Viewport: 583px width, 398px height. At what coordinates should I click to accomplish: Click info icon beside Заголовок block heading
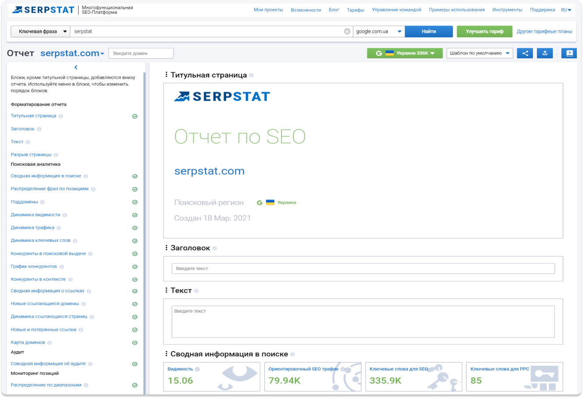click(215, 248)
